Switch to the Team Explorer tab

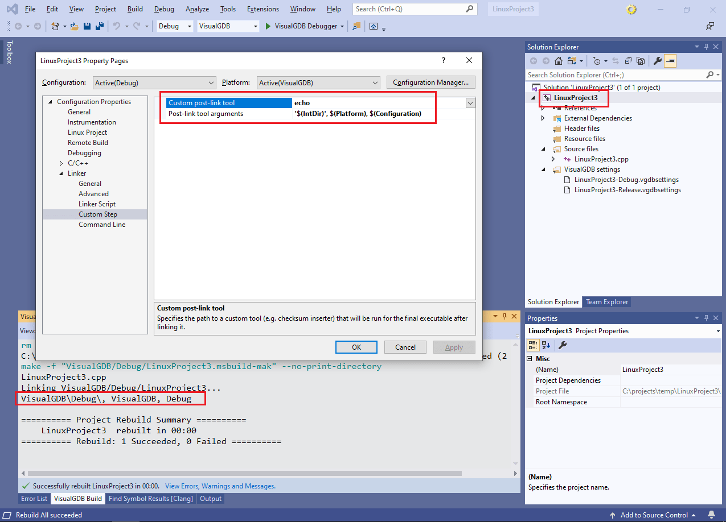[x=606, y=302]
